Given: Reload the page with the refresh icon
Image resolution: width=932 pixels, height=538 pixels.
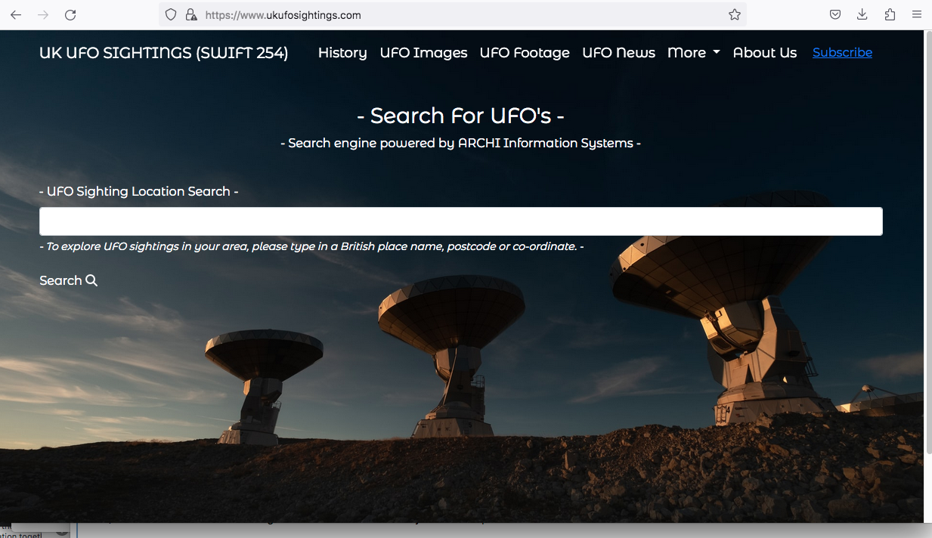Looking at the screenshot, I should click(x=70, y=15).
